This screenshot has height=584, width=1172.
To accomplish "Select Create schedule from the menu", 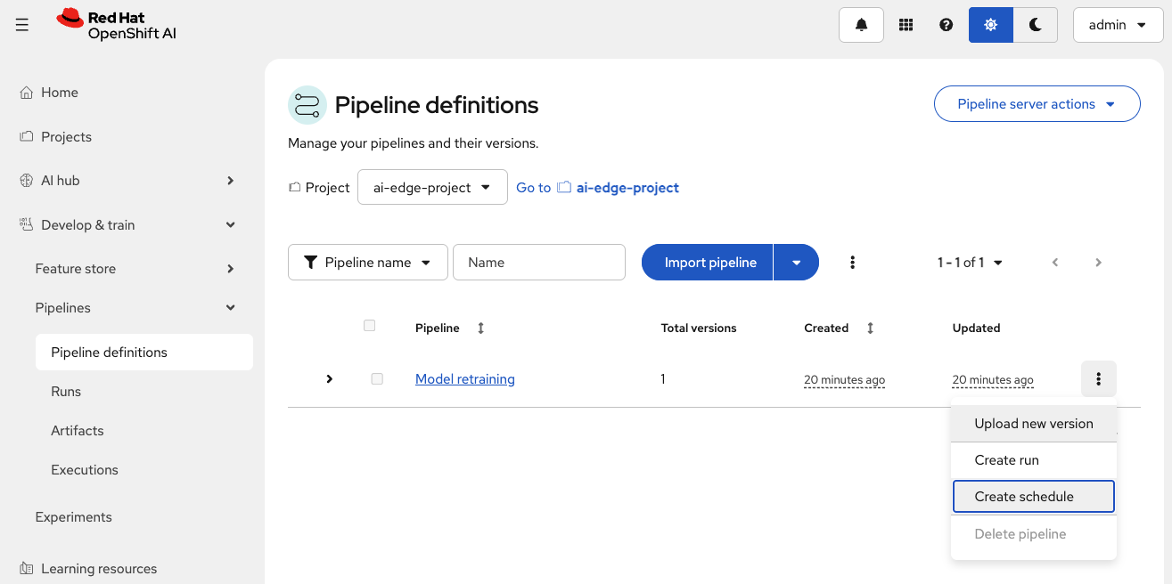I will coord(1033,497).
